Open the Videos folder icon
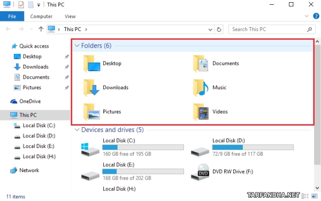The height and width of the screenshot is (201, 321). click(x=201, y=112)
